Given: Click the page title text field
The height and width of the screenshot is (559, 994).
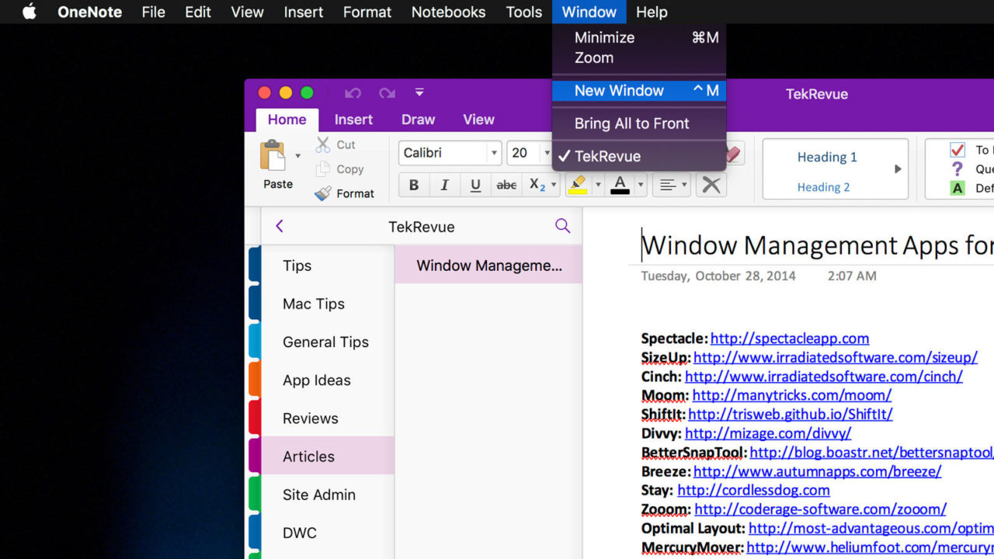Looking at the screenshot, I should point(817,245).
